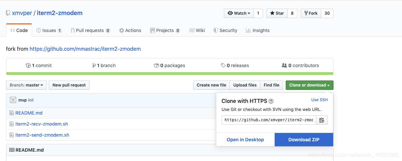Star the repository
This screenshot has height=161, width=402.
277,13
